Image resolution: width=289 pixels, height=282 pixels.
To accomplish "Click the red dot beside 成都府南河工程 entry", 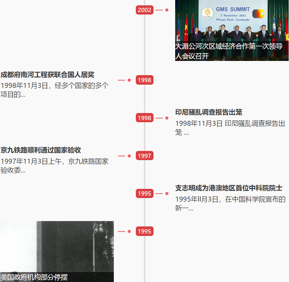I will pyautogui.click(x=129, y=80).
